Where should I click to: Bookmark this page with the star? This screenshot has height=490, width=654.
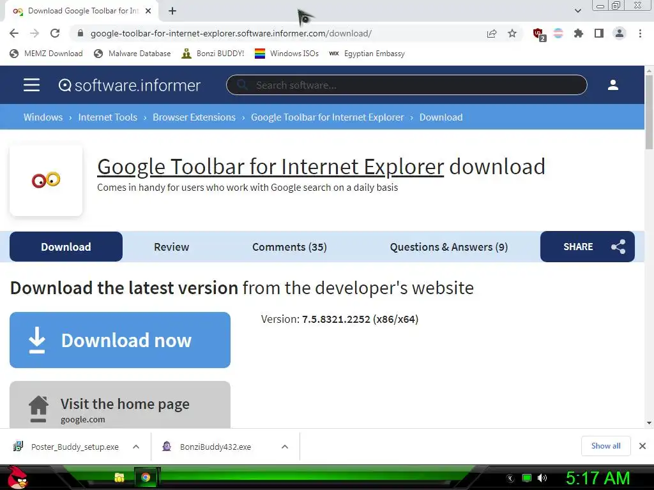click(x=512, y=33)
